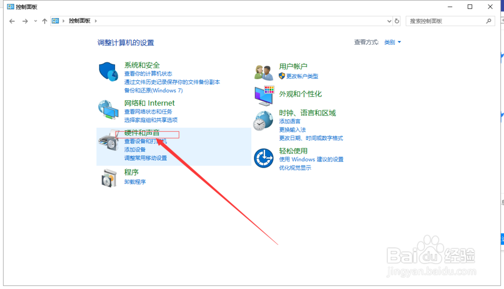Click 查看网络状态和任务 link

(148, 112)
